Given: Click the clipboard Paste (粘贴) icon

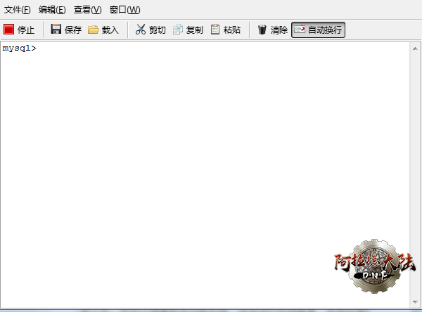Looking at the screenshot, I should pos(215,30).
